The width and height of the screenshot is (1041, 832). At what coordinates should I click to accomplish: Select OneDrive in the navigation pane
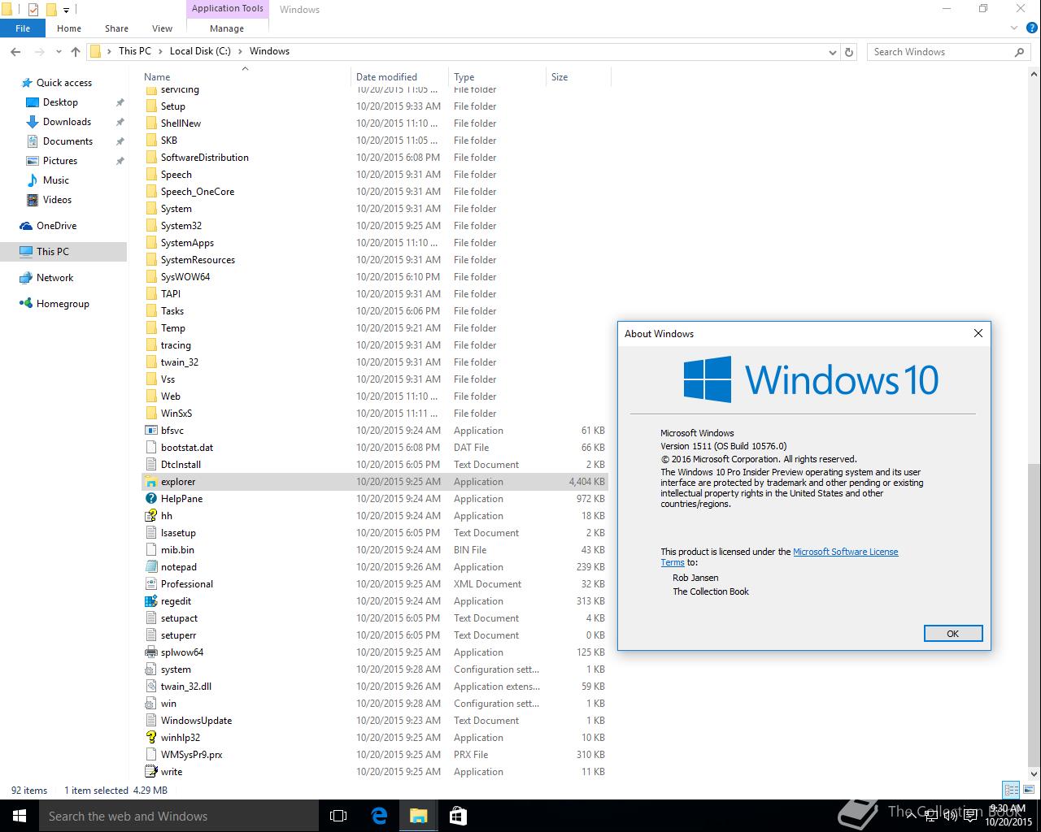(56, 226)
